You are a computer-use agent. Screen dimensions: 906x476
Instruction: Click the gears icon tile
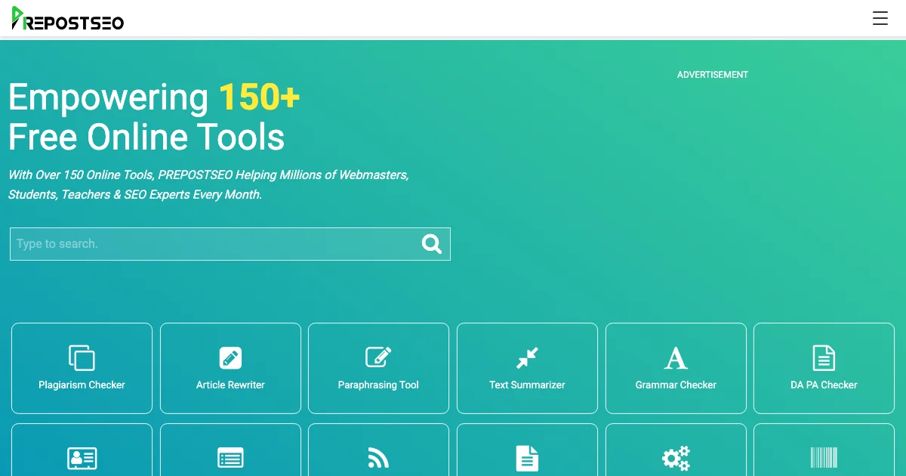click(x=676, y=450)
